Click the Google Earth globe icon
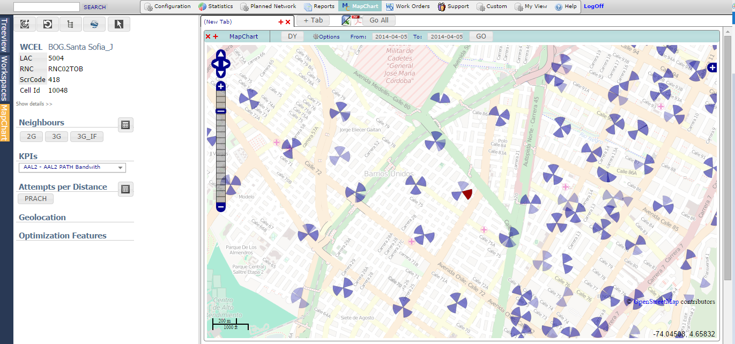Viewport: 735px width, 344px height. click(x=94, y=24)
